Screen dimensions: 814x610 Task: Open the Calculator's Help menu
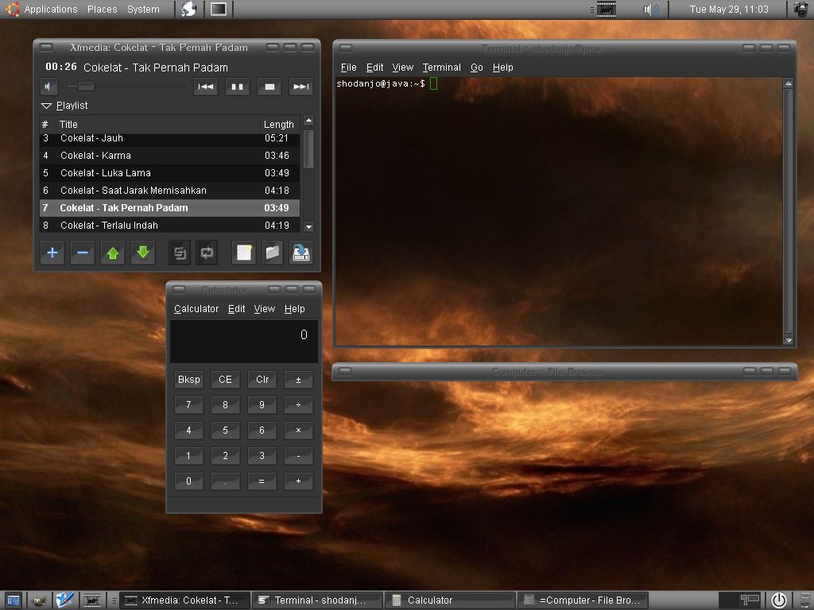click(x=294, y=309)
